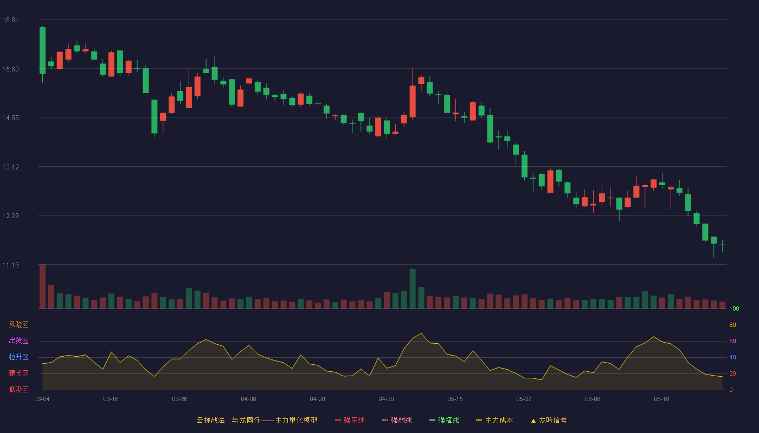
Task: Toggle the 龙吟信号 legend entry
Action: [x=549, y=420]
